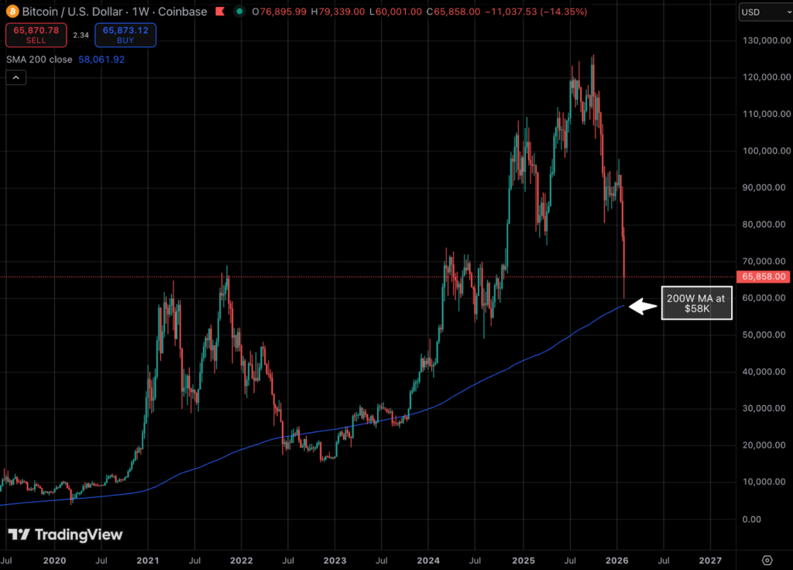Click the SMA value 58,061.92 in legend
Viewport: 793px width, 570px height.
click(101, 59)
